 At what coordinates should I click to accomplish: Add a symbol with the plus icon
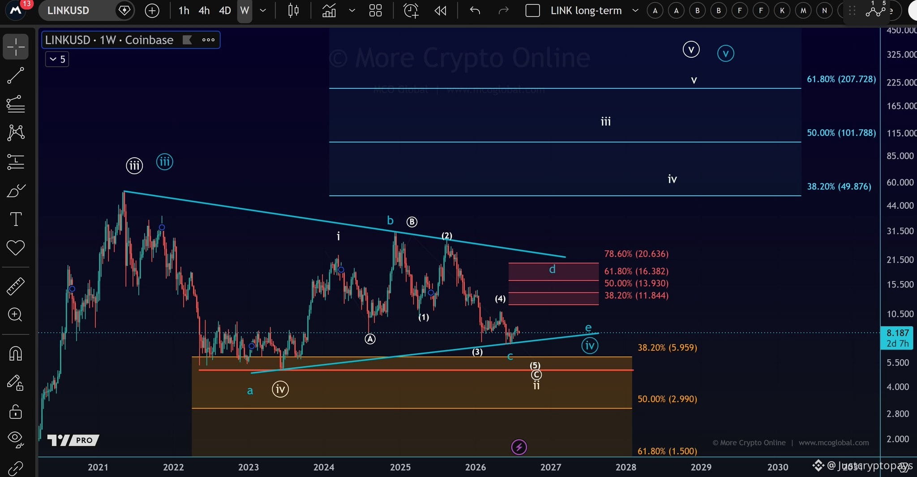[152, 11]
